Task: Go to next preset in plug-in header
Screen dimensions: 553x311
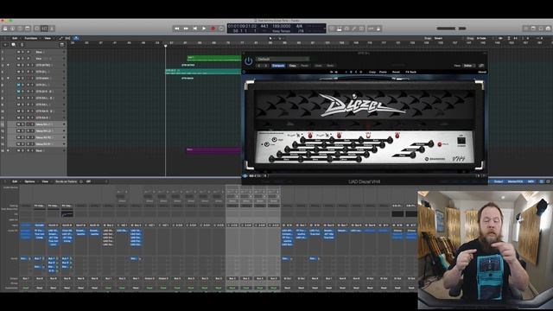Action: coord(266,66)
